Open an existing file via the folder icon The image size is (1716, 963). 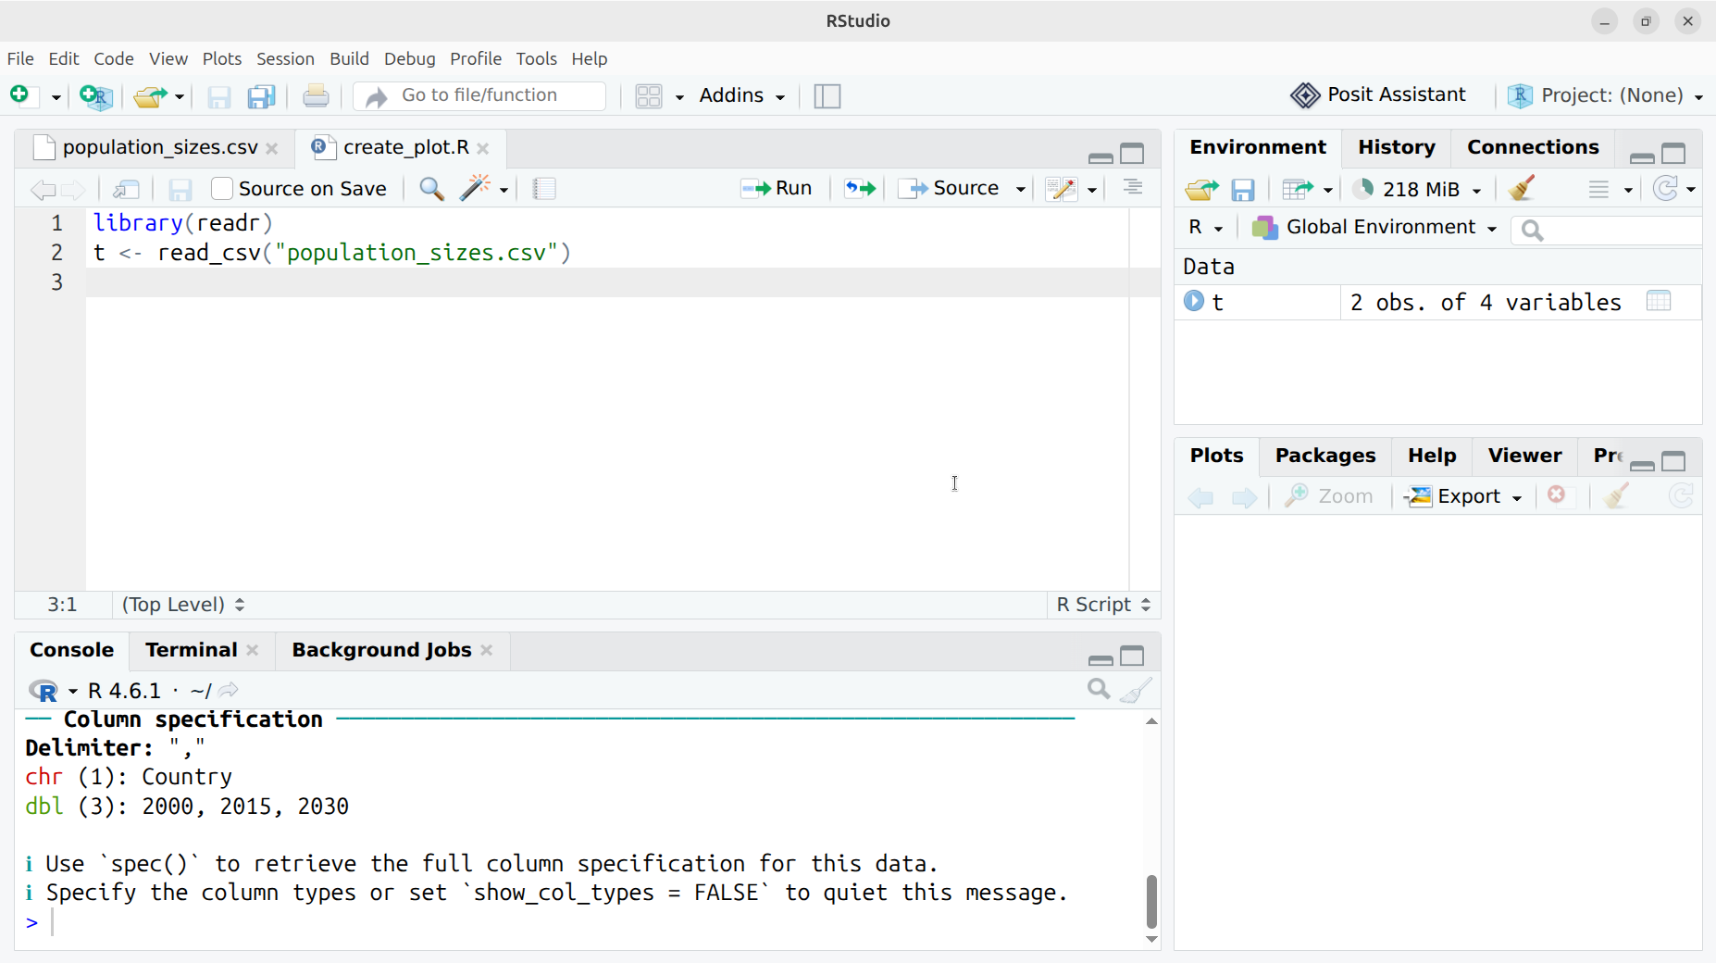point(150,96)
